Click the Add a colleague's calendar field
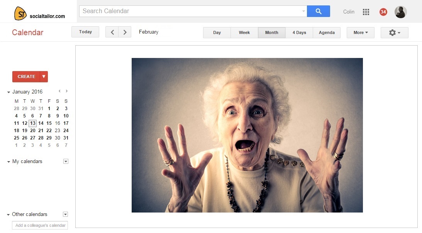Screen dimensions: 422x233 click(x=40, y=225)
